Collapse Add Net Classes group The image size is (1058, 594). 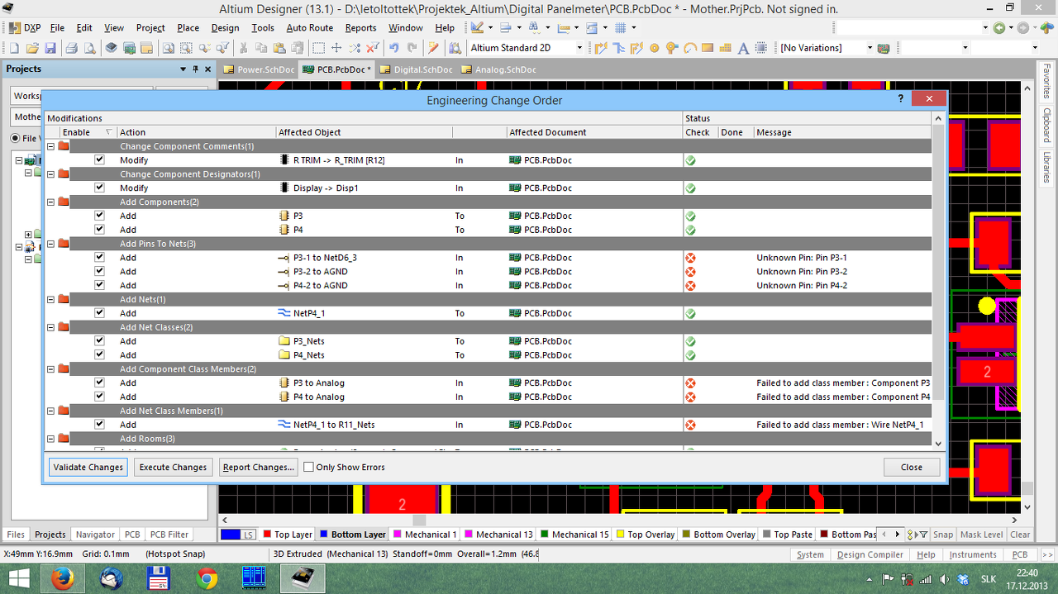(x=50, y=327)
